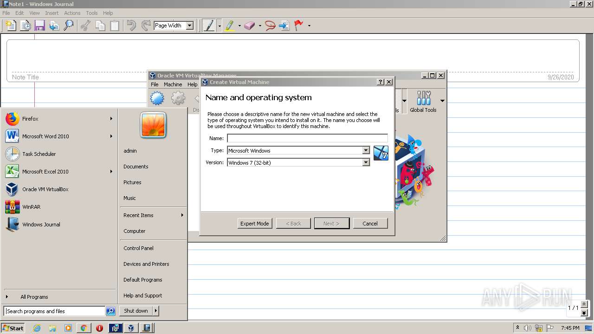Select the Eraser tool
The width and height of the screenshot is (594, 334).
[x=250, y=26]
